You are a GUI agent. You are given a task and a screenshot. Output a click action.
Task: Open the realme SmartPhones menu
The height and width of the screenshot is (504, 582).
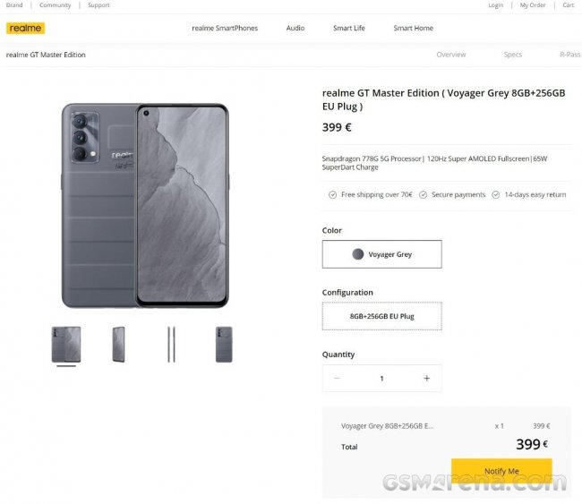pos(225,28)
